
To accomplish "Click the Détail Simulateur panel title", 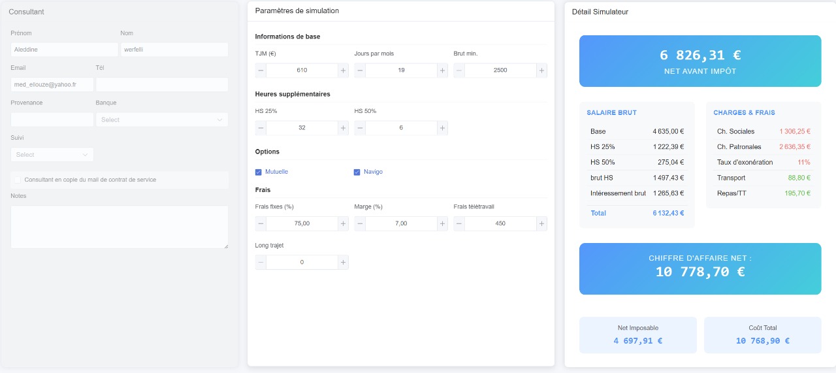I will click(x=600, y=12).
